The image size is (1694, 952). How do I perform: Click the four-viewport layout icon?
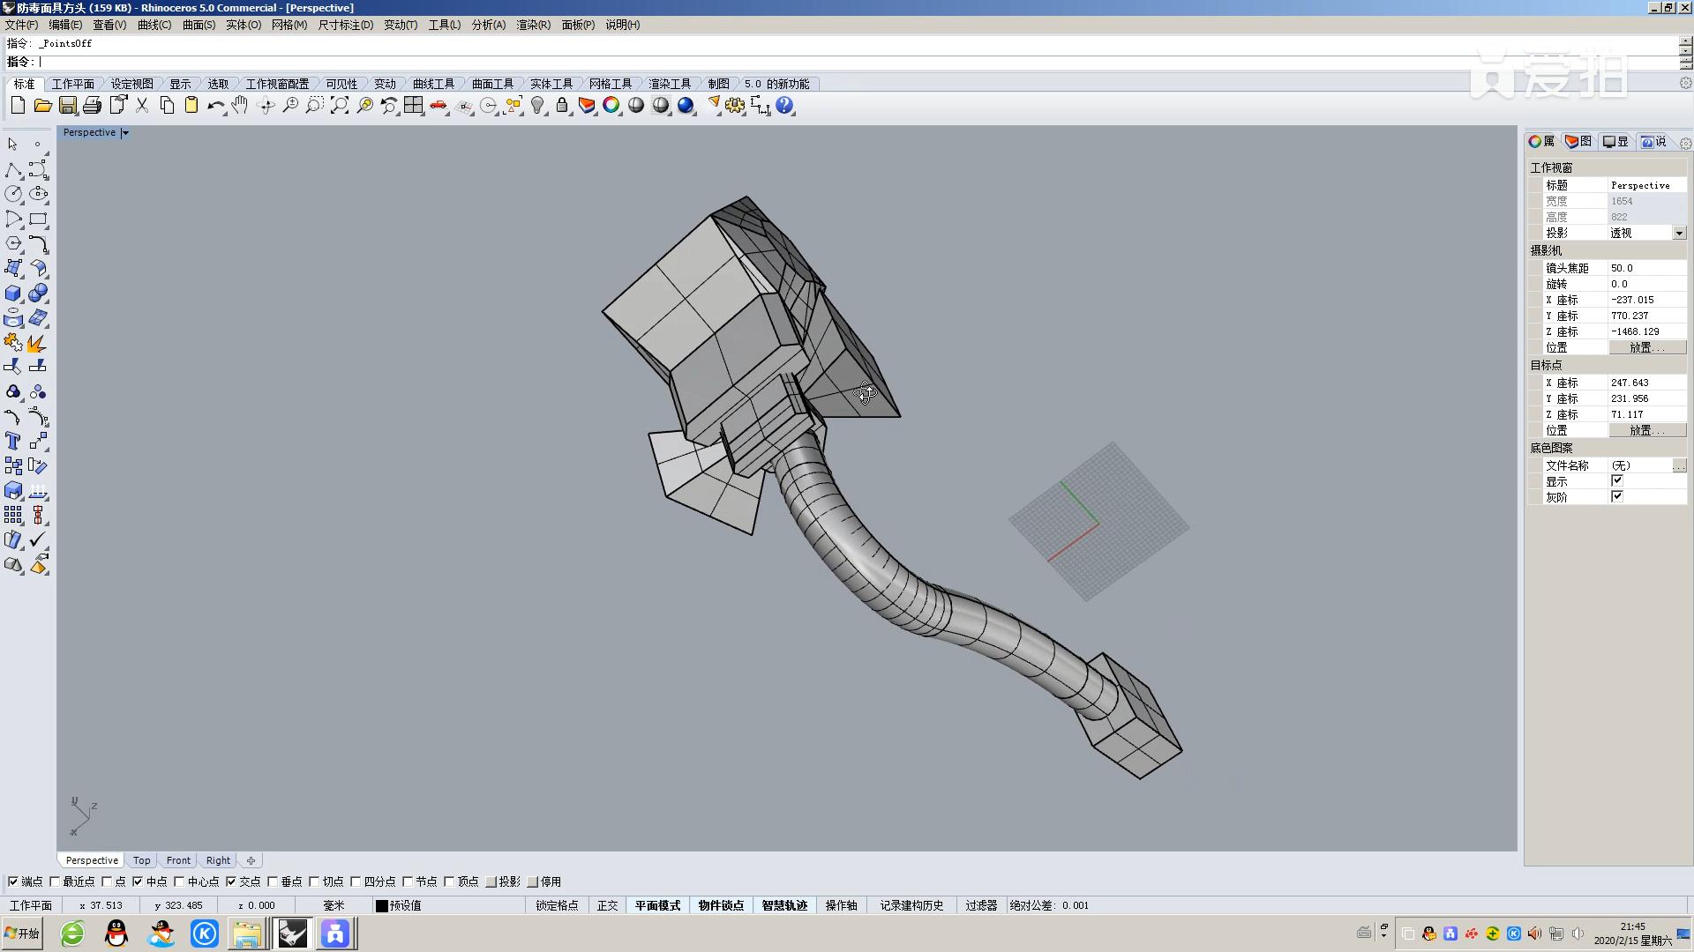pos(414,106)
